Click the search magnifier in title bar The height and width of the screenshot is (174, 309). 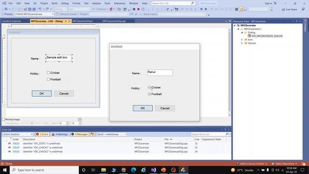tap(192, 3)
